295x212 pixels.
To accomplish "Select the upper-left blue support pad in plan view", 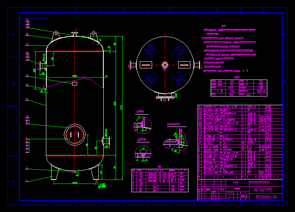I will point(150,51).
